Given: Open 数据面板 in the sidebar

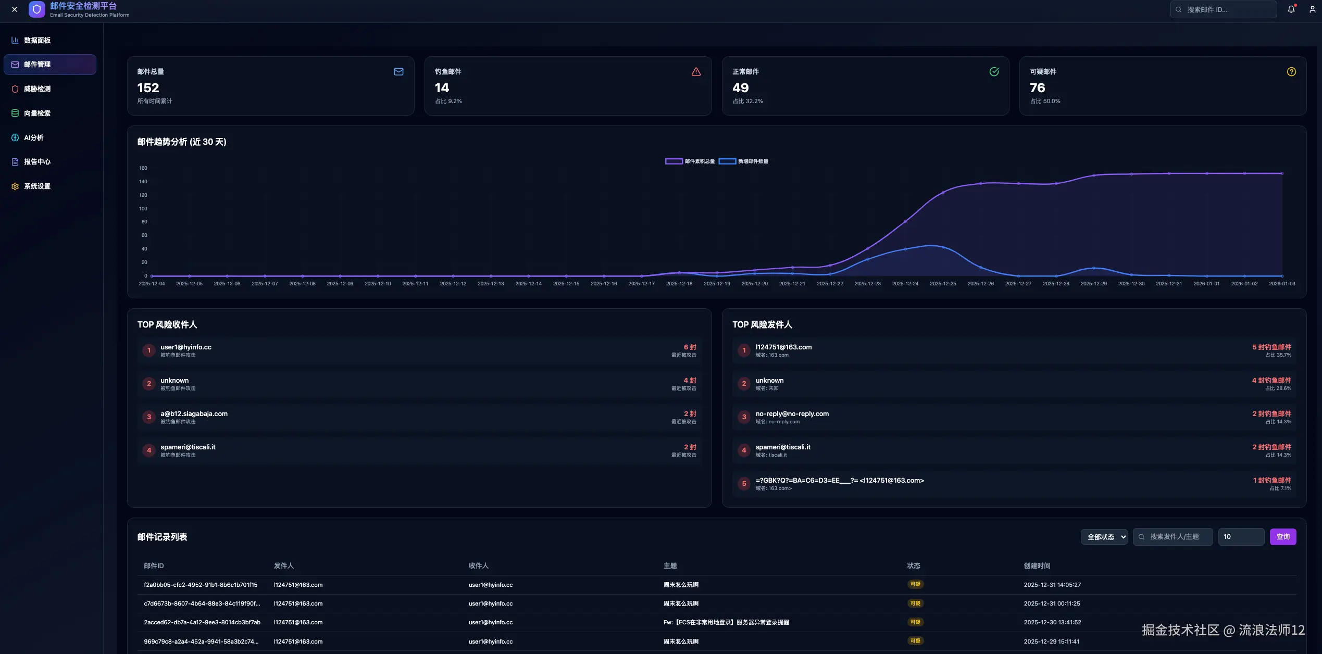Looking at the screenshot, I should [37, 40].
